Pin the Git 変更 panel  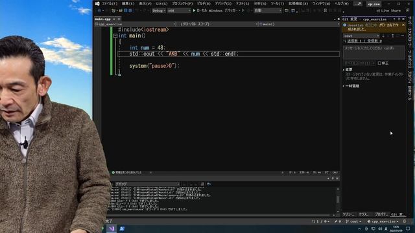tap(399, 19)
